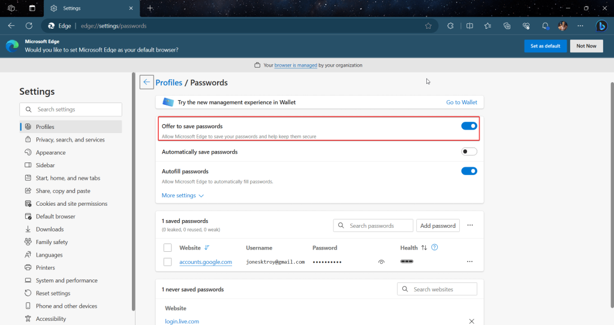Click the settings sidebar scrollbar

134,192
